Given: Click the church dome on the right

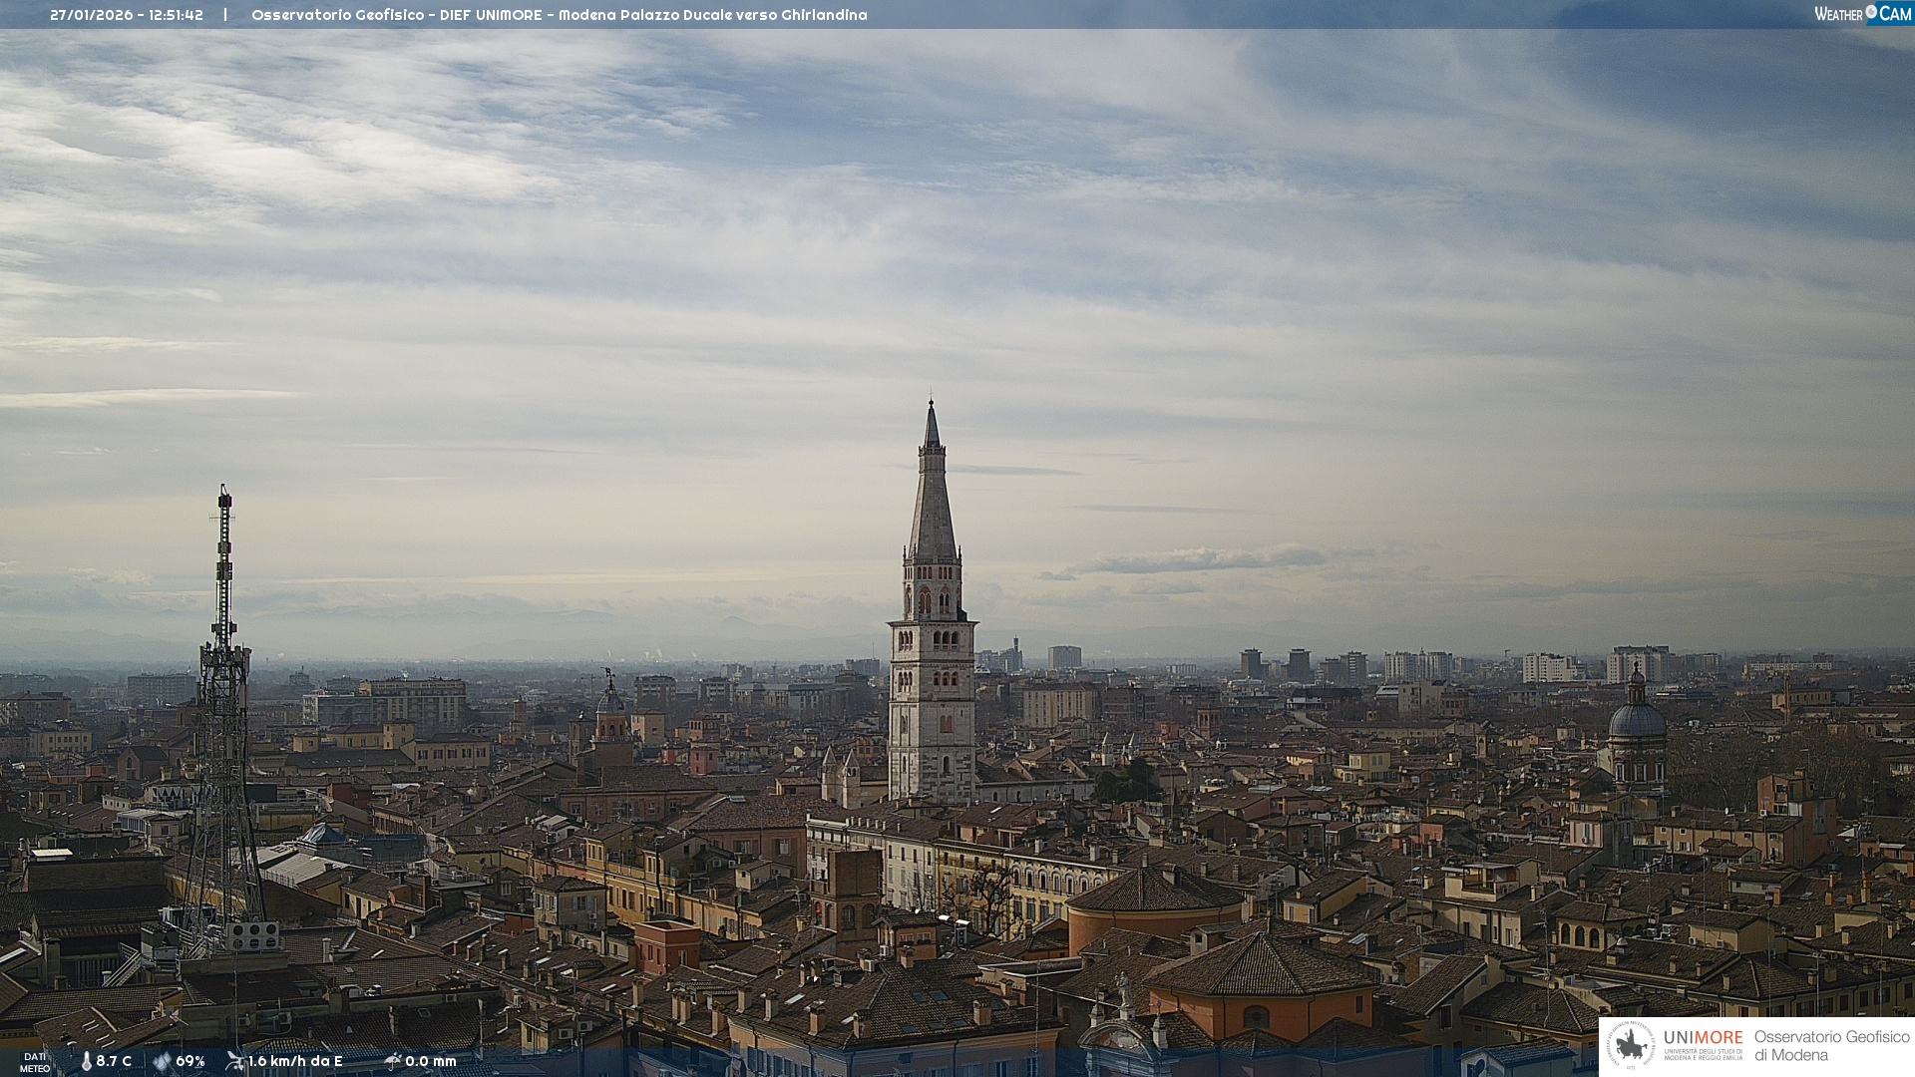Looking at the screenshot, I should [x=1637, y=720].
